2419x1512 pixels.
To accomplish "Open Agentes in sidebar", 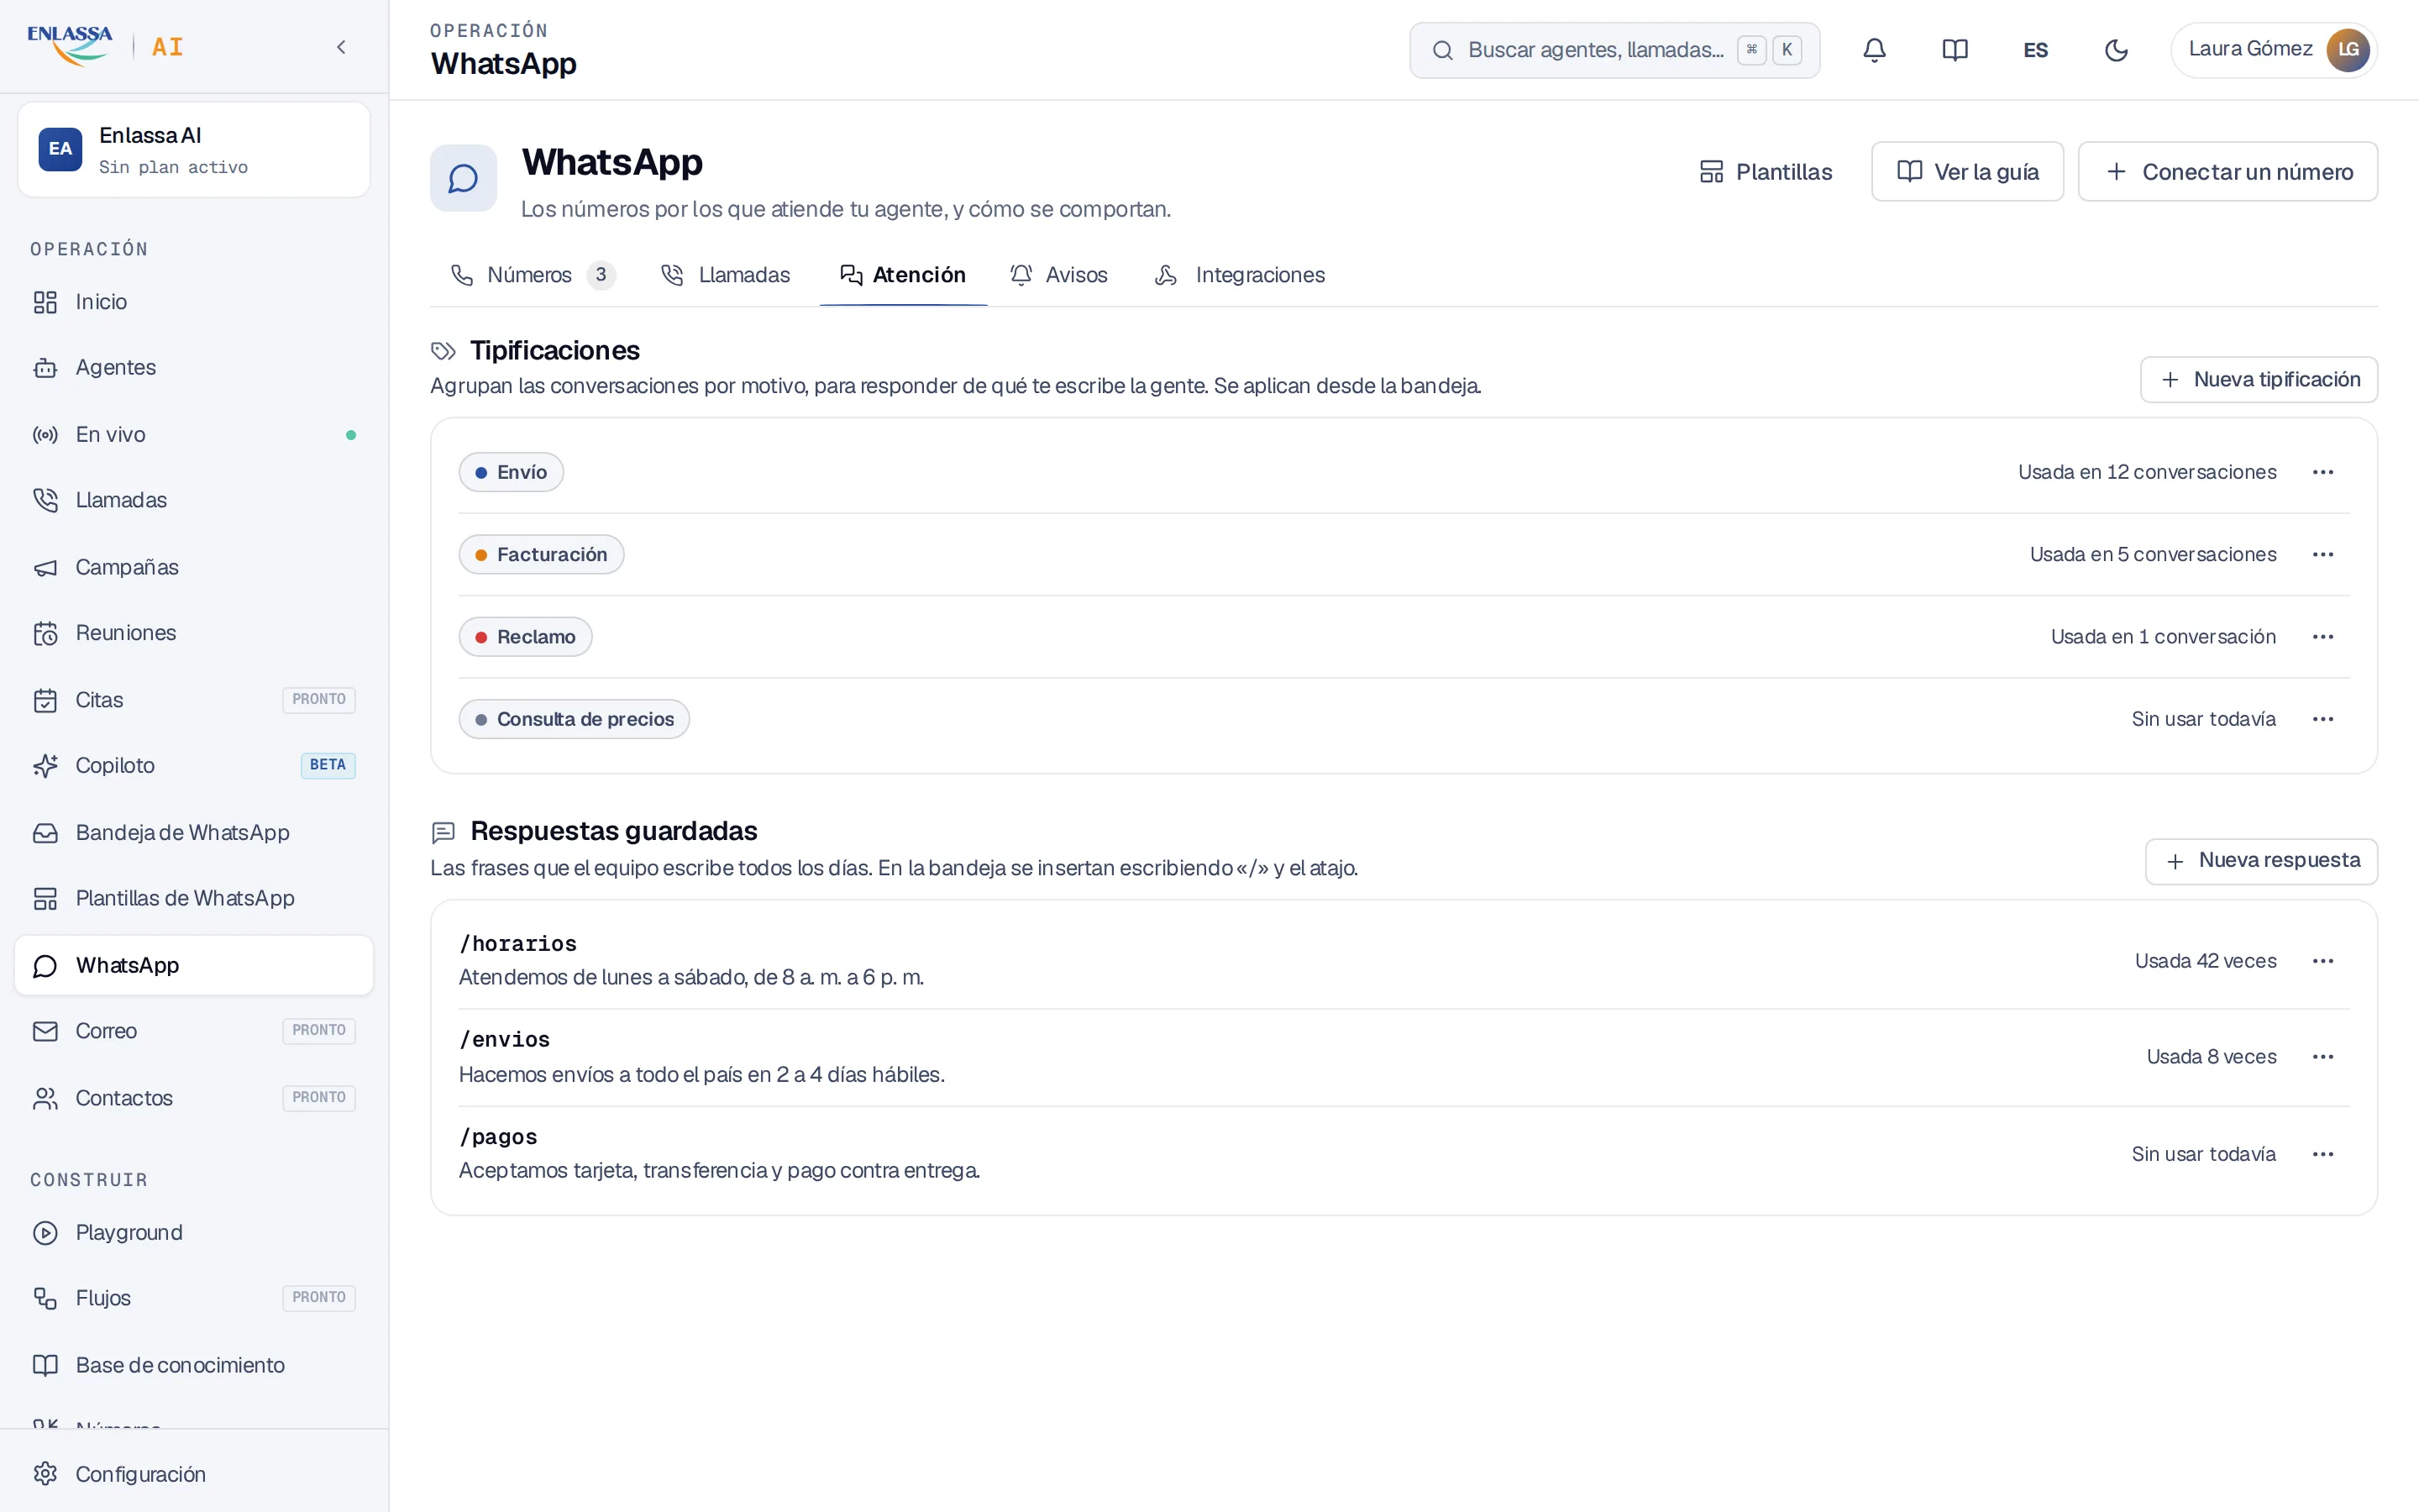I will pyautogui.click(x=194, y=368).
